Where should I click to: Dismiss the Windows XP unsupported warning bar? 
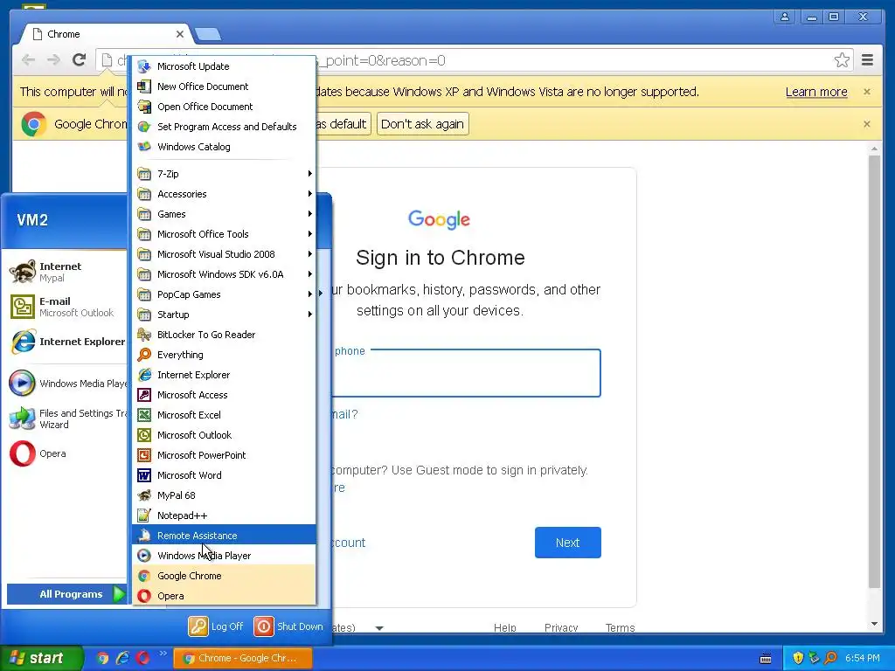click(x=867, y=92)
